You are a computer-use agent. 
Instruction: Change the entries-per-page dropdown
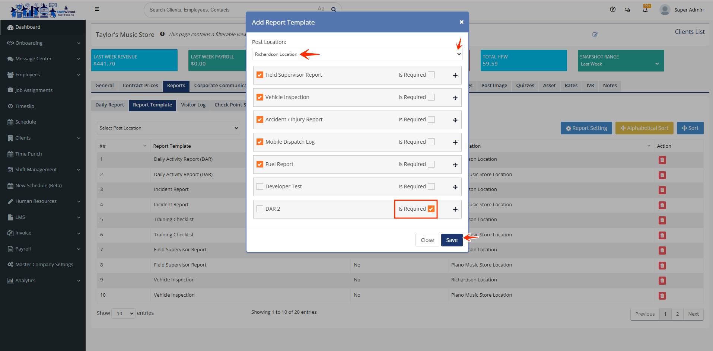coord(124,313)
